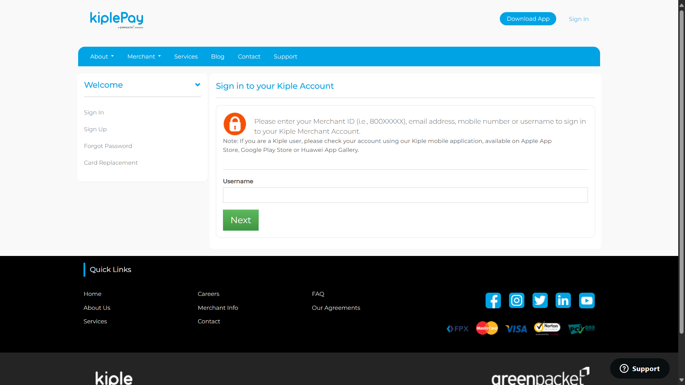Image resolution: width=685 pixels, height=385 pixels.
Task: Open the Twitter social icon
Action: click(x=540, y=301)
